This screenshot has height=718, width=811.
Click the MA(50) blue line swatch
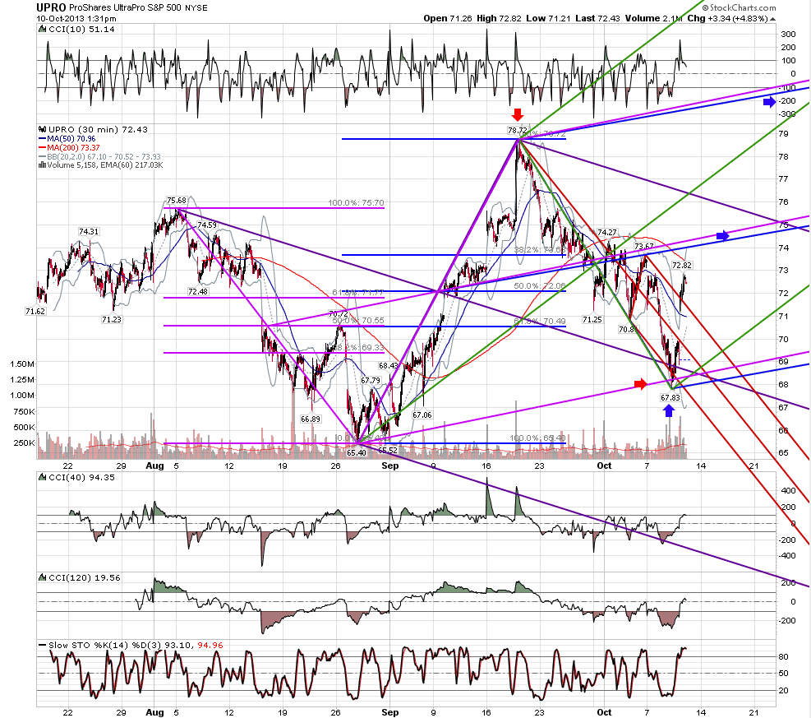click(x=43, y=139)
